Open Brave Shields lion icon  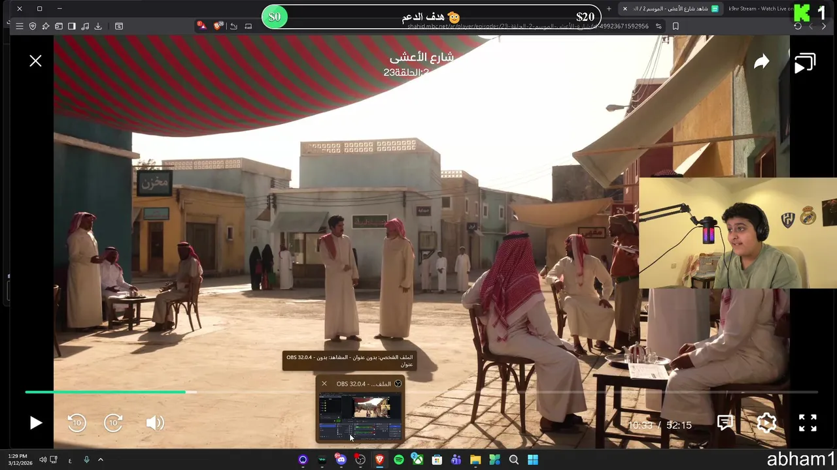tap(218, 25)
